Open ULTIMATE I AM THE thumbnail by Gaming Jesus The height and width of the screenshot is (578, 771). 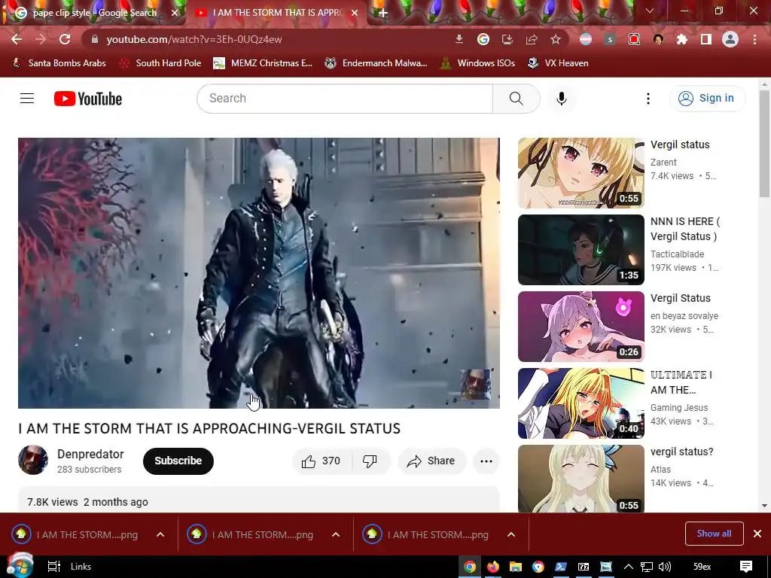pyautogui.click(x=581, y=403)
